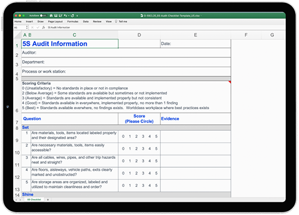299x215 pixels.
Task: Click the Enter checkmark in formula bar
Action: point(38,27)
